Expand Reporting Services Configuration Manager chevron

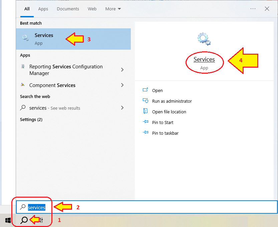point(122,70)
